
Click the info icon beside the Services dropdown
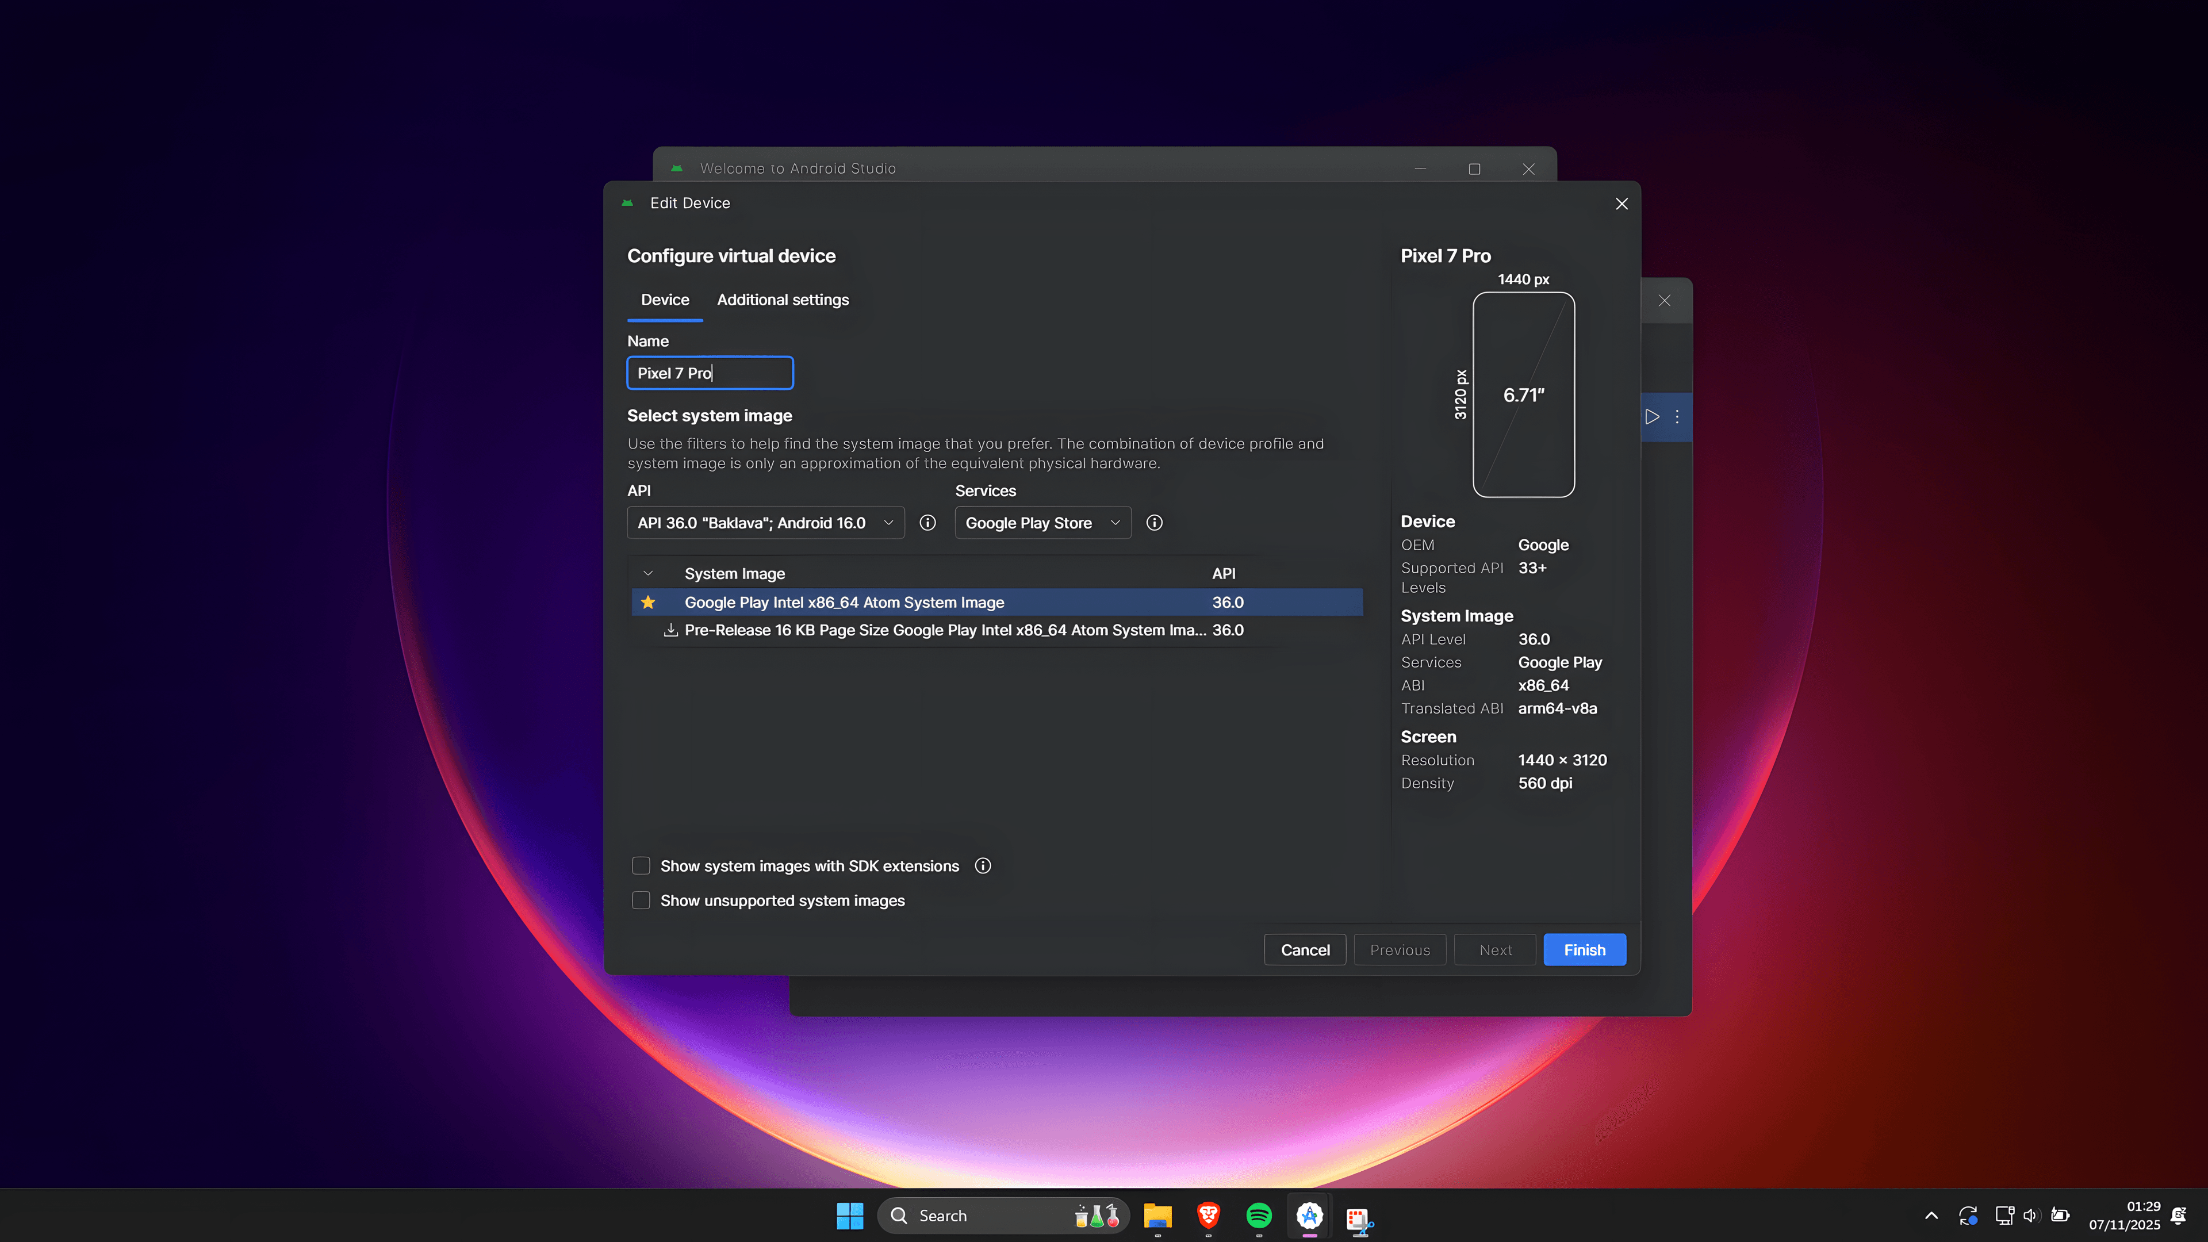tap(1153, 522)
